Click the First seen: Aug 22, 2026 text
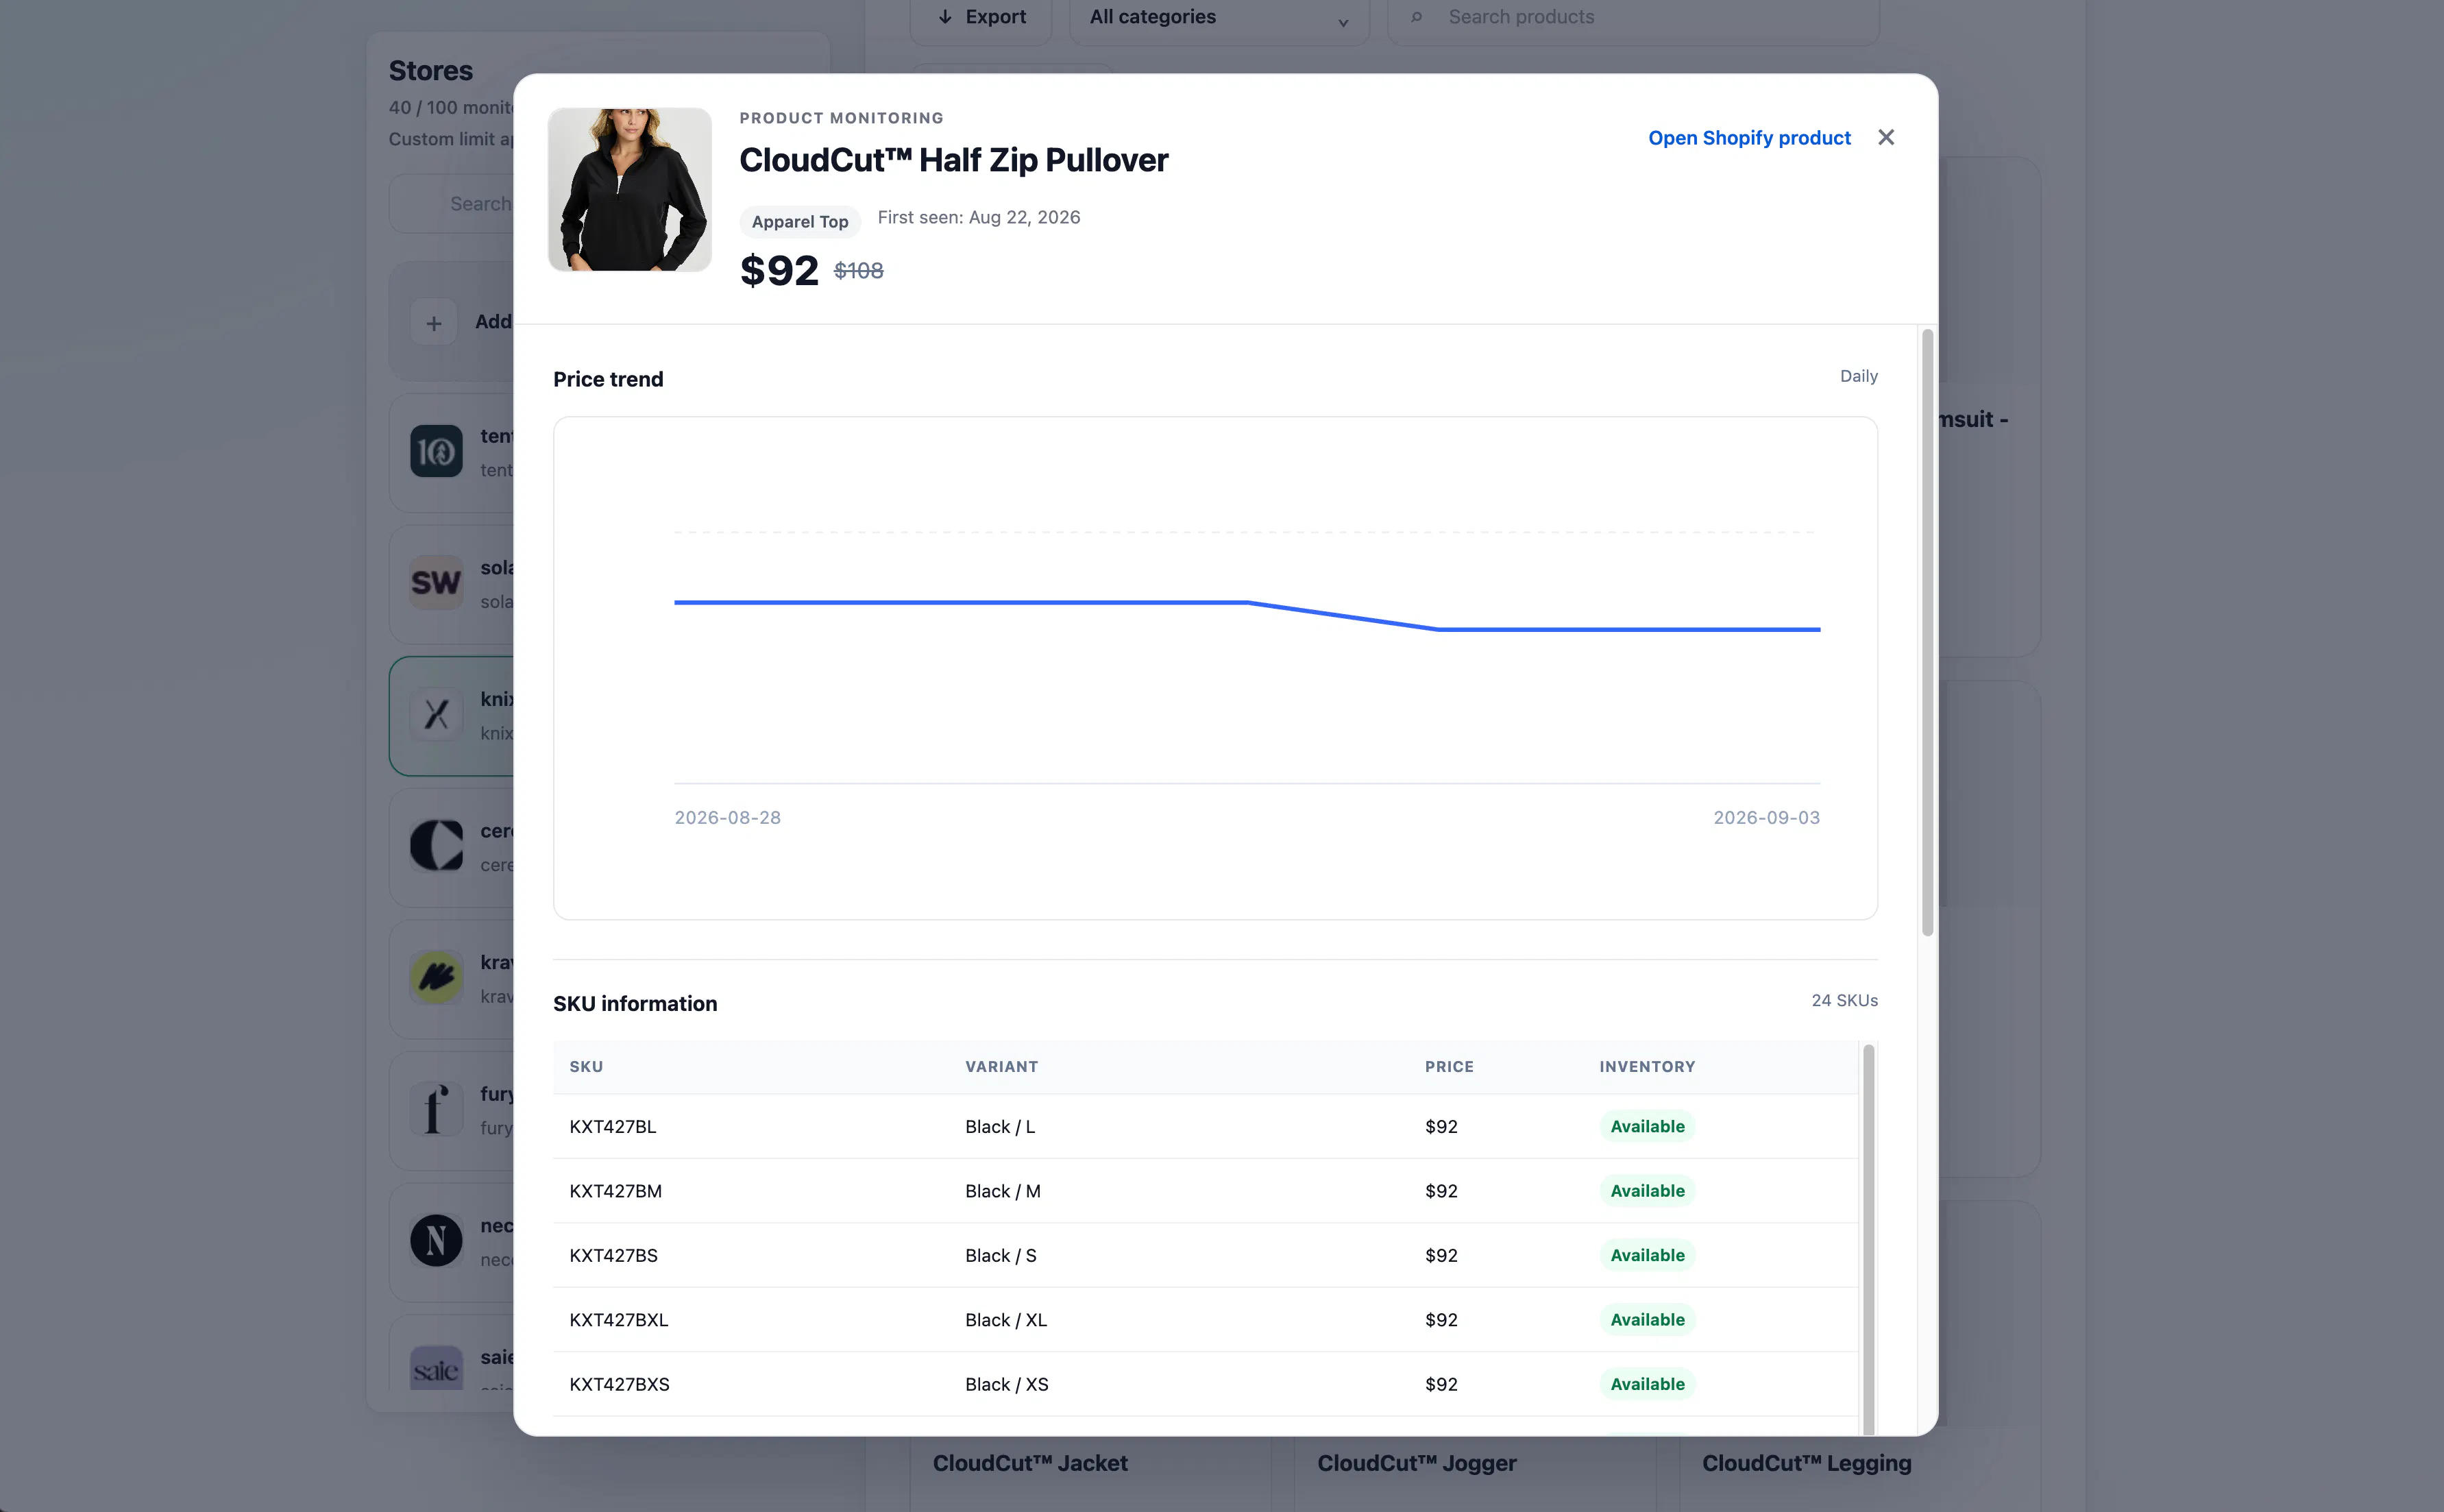 tap(978, 217)
